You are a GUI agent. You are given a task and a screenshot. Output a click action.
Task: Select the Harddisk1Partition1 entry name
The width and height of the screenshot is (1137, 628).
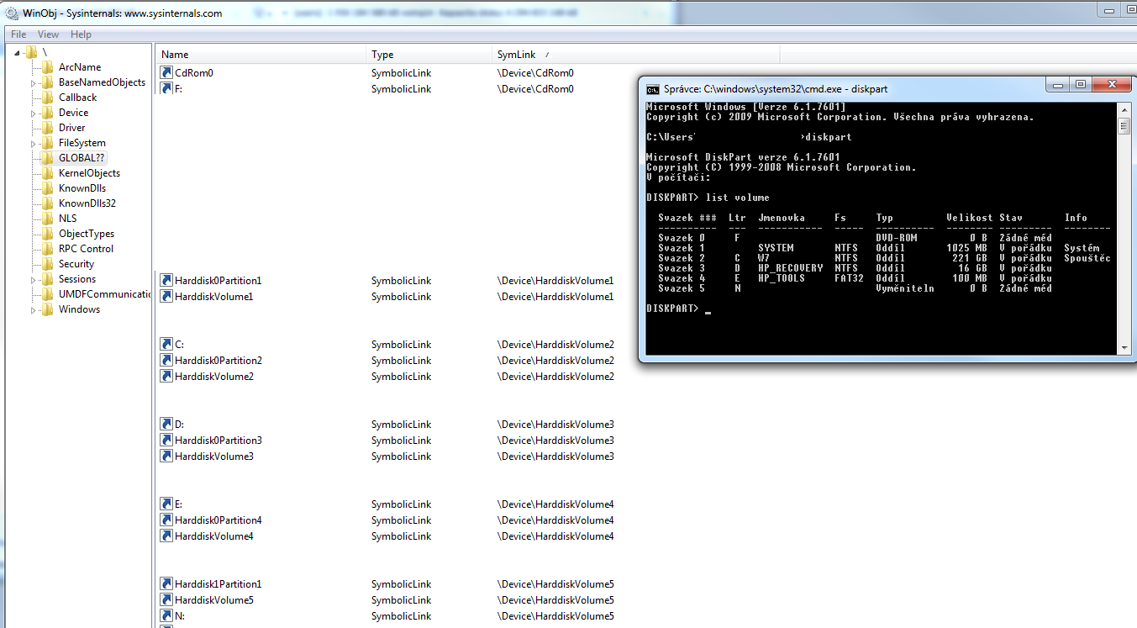pos(218,584)
